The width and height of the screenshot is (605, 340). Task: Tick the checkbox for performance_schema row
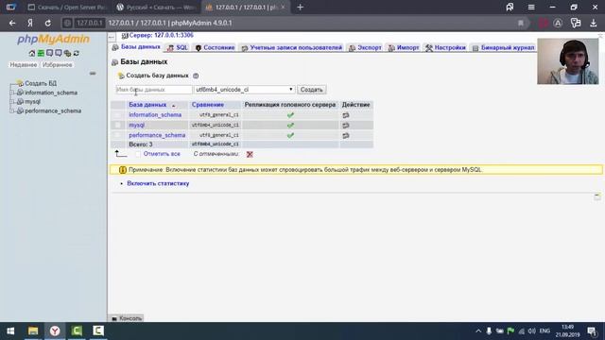117,135
